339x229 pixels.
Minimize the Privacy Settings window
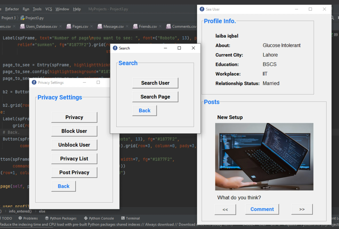click(x=84, y=82)
